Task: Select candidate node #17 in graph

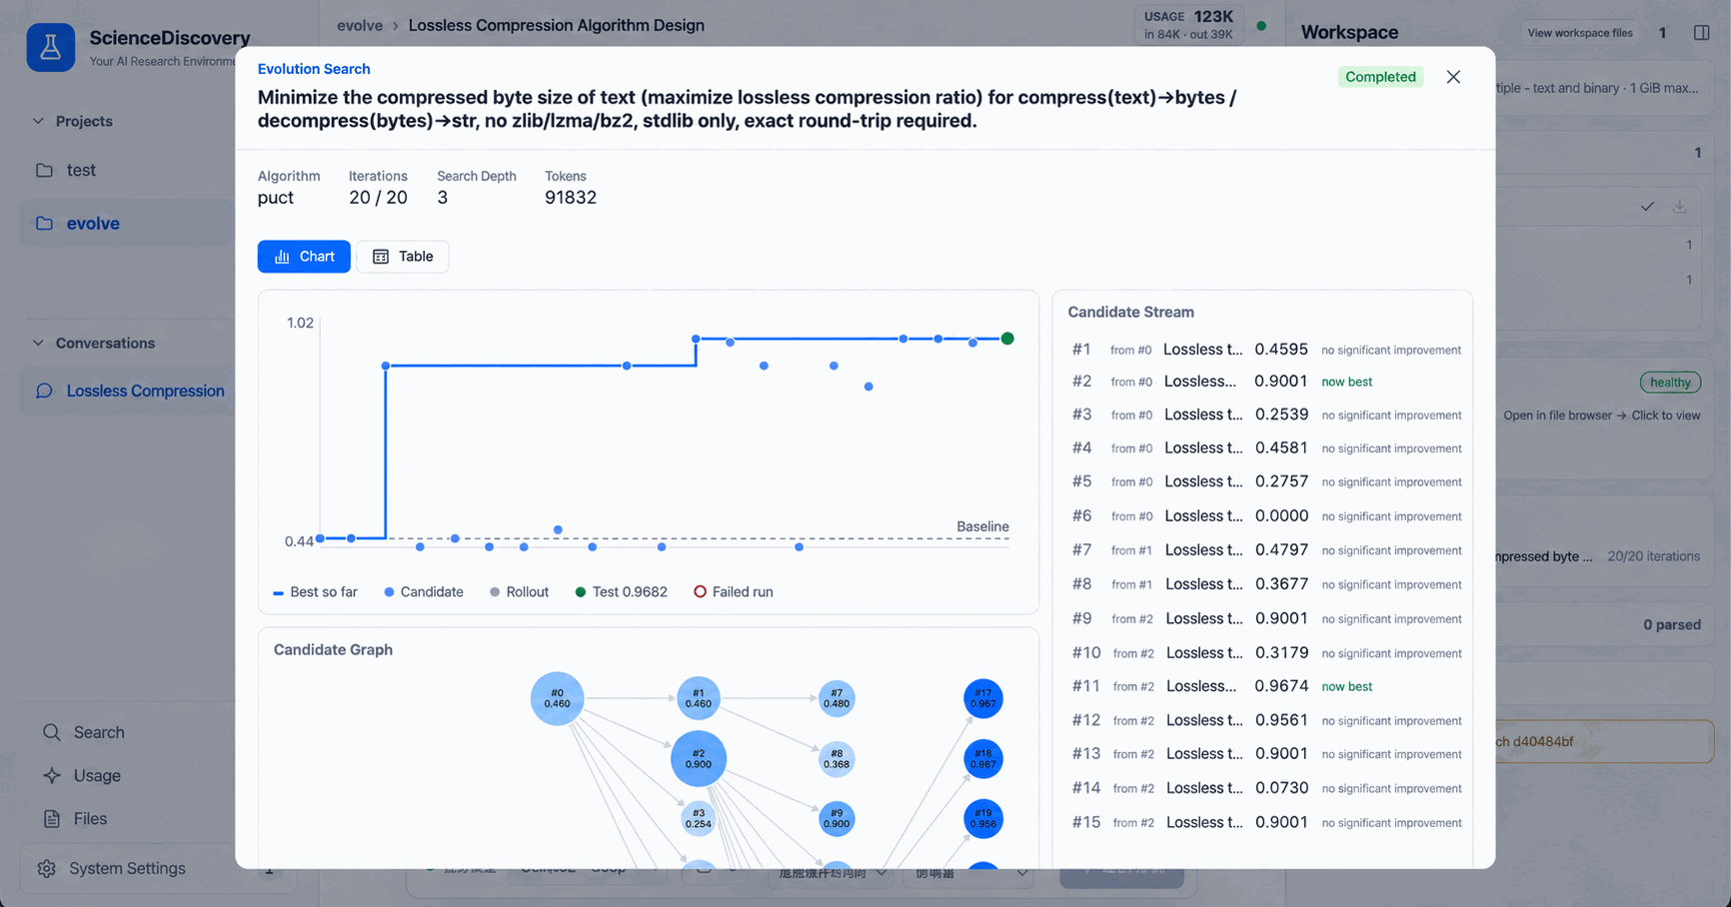Action: click(x=983, y=698)
